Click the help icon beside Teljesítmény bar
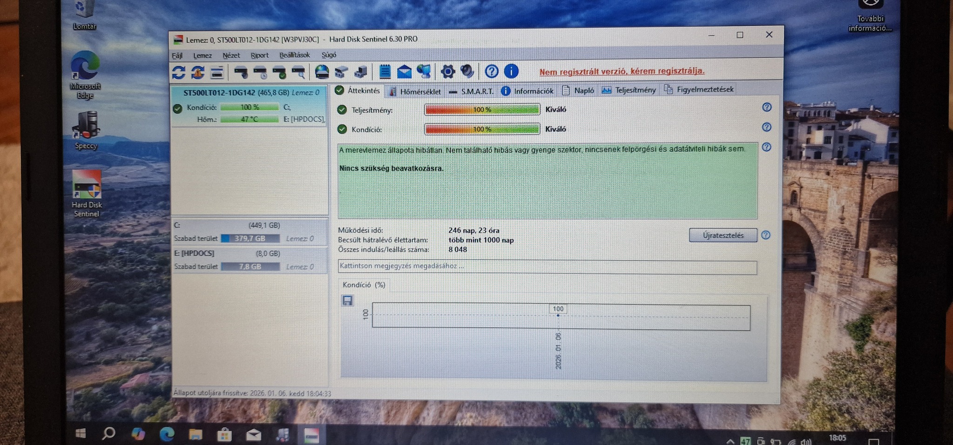 767,108
